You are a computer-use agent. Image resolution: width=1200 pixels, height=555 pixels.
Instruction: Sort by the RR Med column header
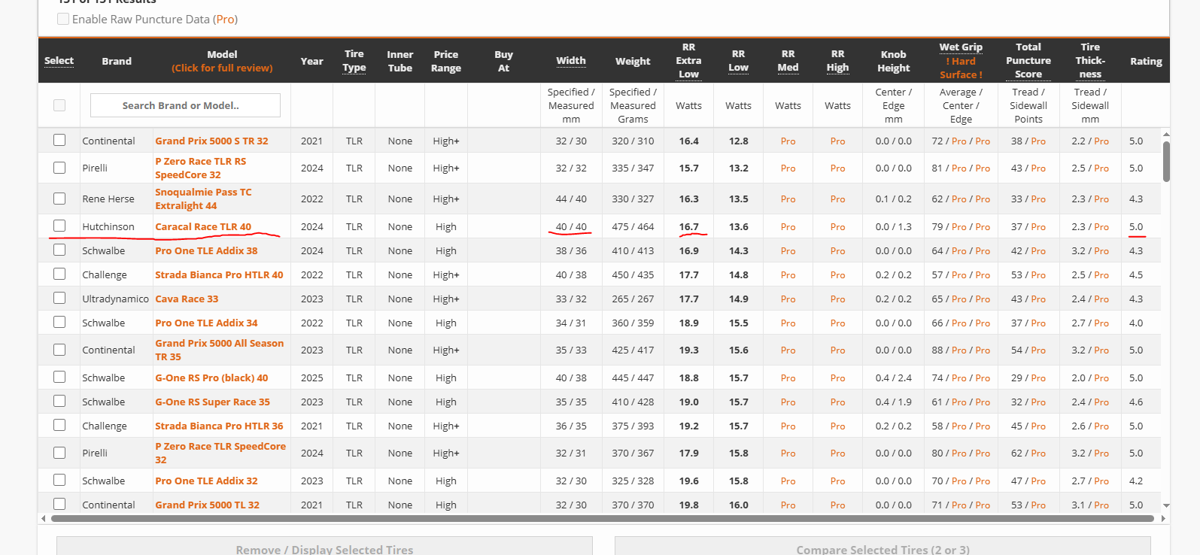click(x=788, y=61)
